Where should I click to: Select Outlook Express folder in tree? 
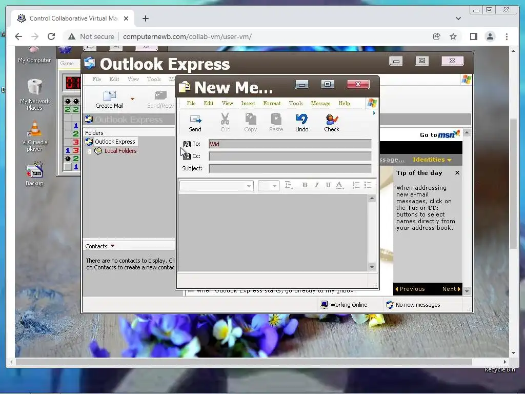pyautogui.click(x=115, y=142)
